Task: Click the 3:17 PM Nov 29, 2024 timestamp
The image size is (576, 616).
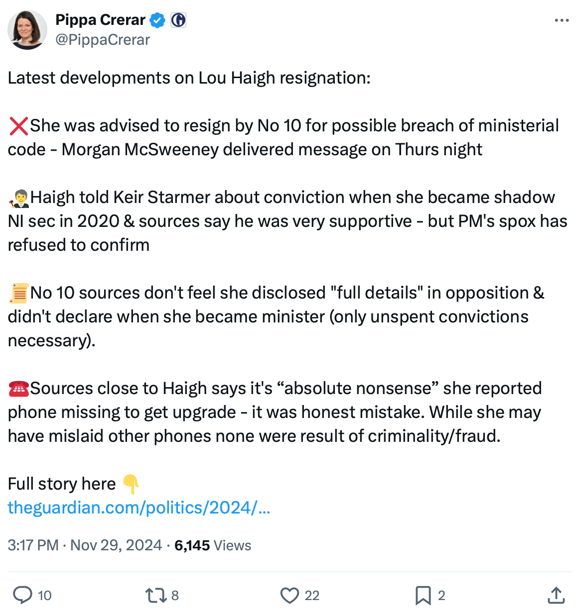Action: 85,545
